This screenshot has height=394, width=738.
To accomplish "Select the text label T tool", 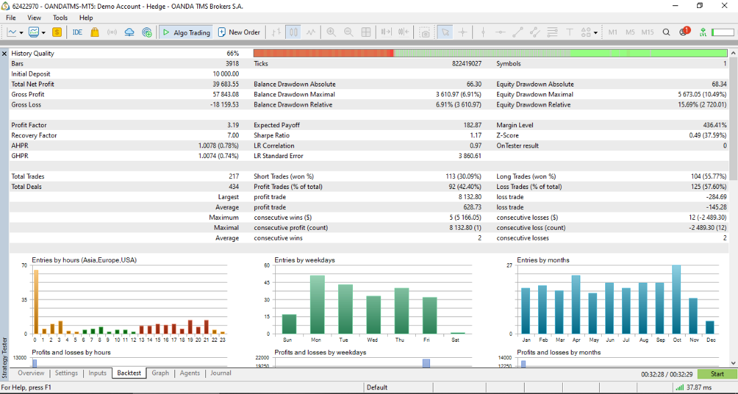I will 570,32.
